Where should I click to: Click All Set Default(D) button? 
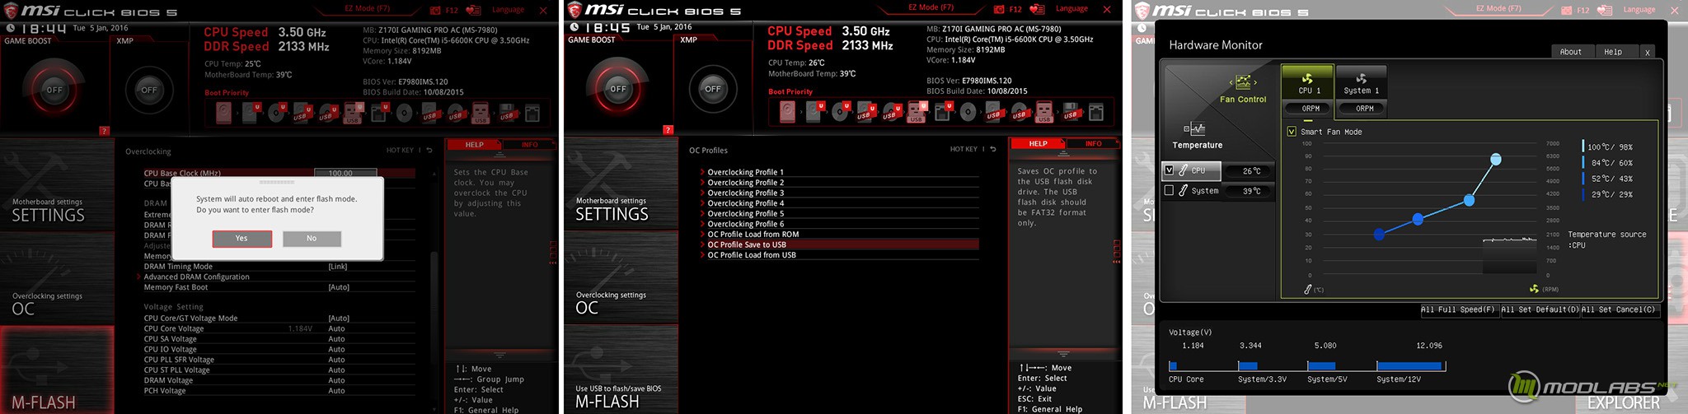(1539, 309)
